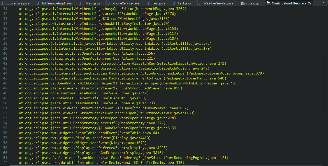Click the StructuredViewer.handleOpen line
The height and width of the screenshot is (166, 328).
coord(107,113)
